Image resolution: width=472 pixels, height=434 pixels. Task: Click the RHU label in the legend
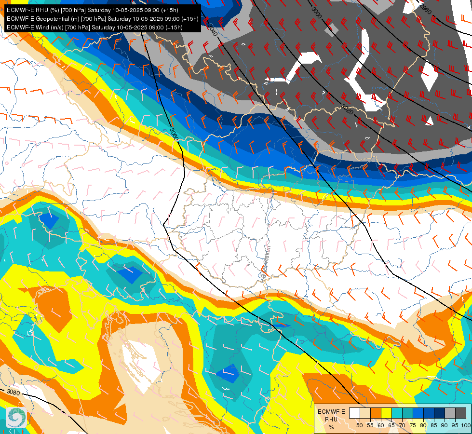pos(331,419)
